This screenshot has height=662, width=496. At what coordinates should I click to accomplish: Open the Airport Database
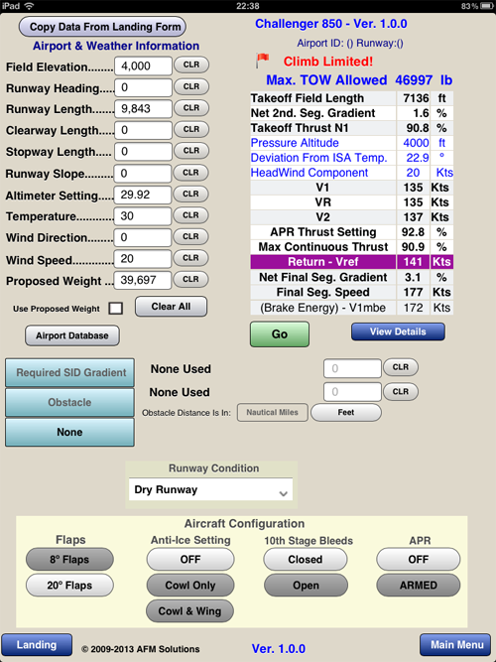coord(72,335)
